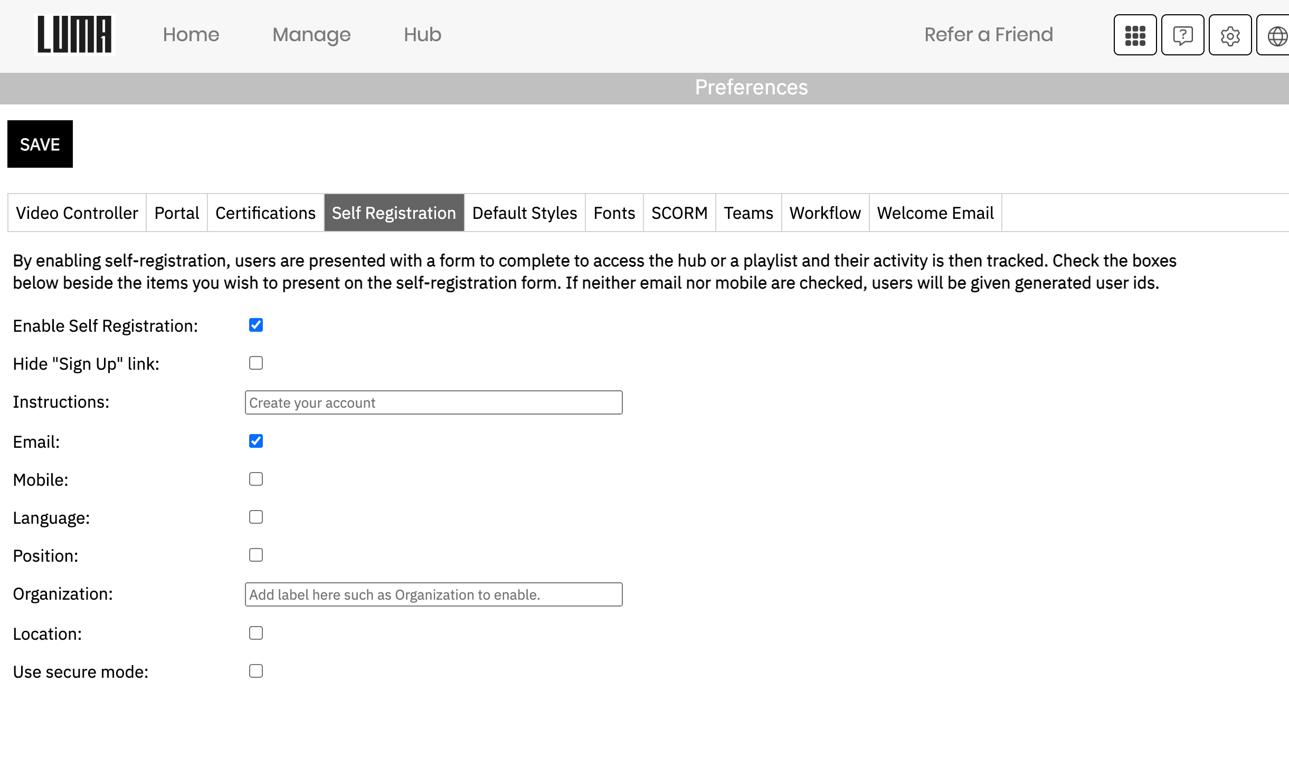The height and width of the screenshot is (769, 1289).
Task: Uncheck Enable Self Registration checkbox
Action: [256, 325]
